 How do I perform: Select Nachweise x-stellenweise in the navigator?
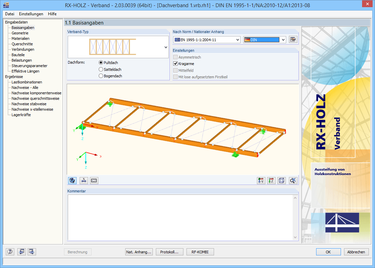point(32,109)
